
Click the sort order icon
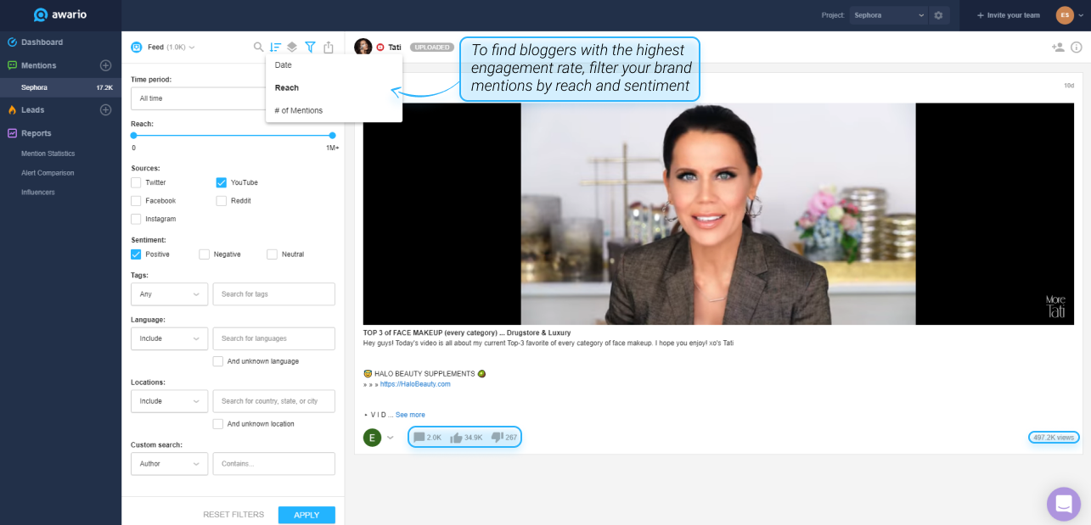pos(275,47)
